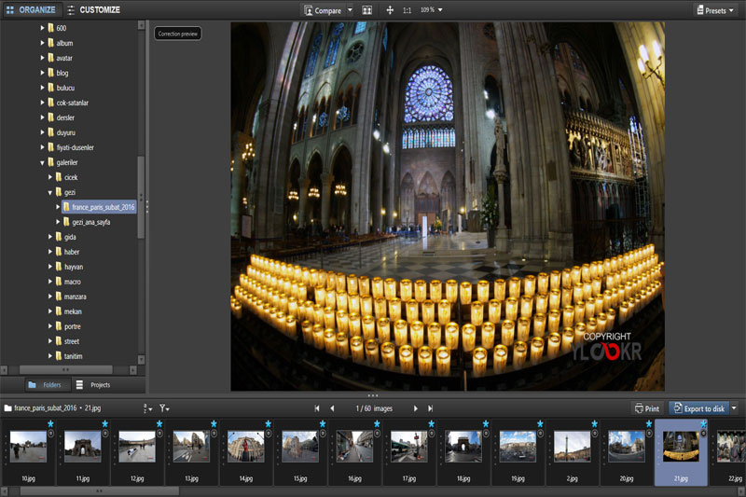Select the avatar folder
Image resolution: width=746 pixels, height=497 pixels.
(60, 58)
